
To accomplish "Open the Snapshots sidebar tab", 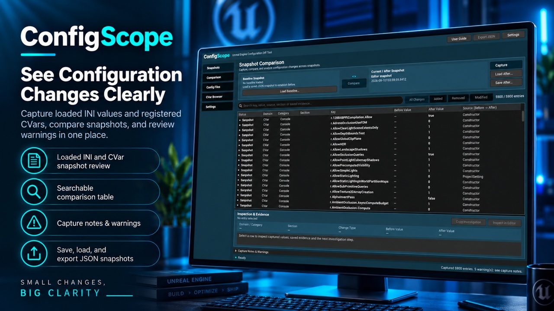I will pyautogui.click(x=219, y=68).
